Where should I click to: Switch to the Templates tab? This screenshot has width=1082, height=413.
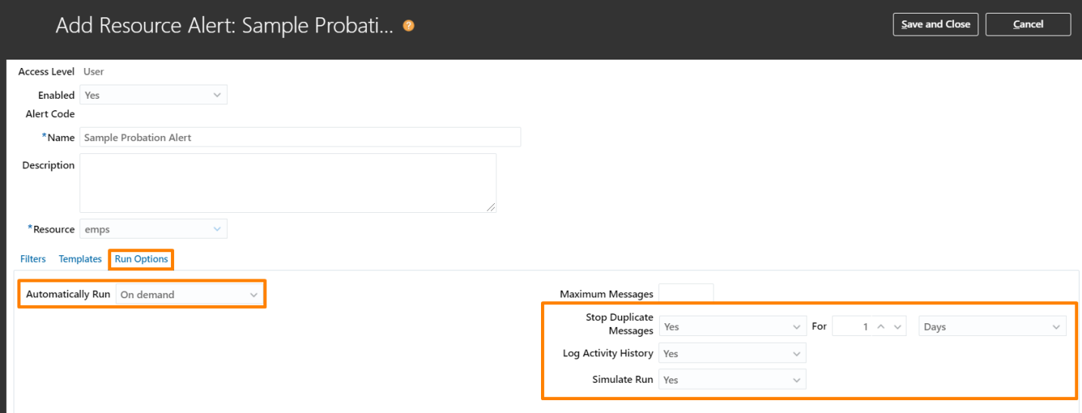80,259
